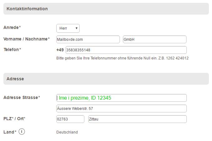The image size is (212, 141).
Task: Click the Land field label text
Action: tap(9, 132)
